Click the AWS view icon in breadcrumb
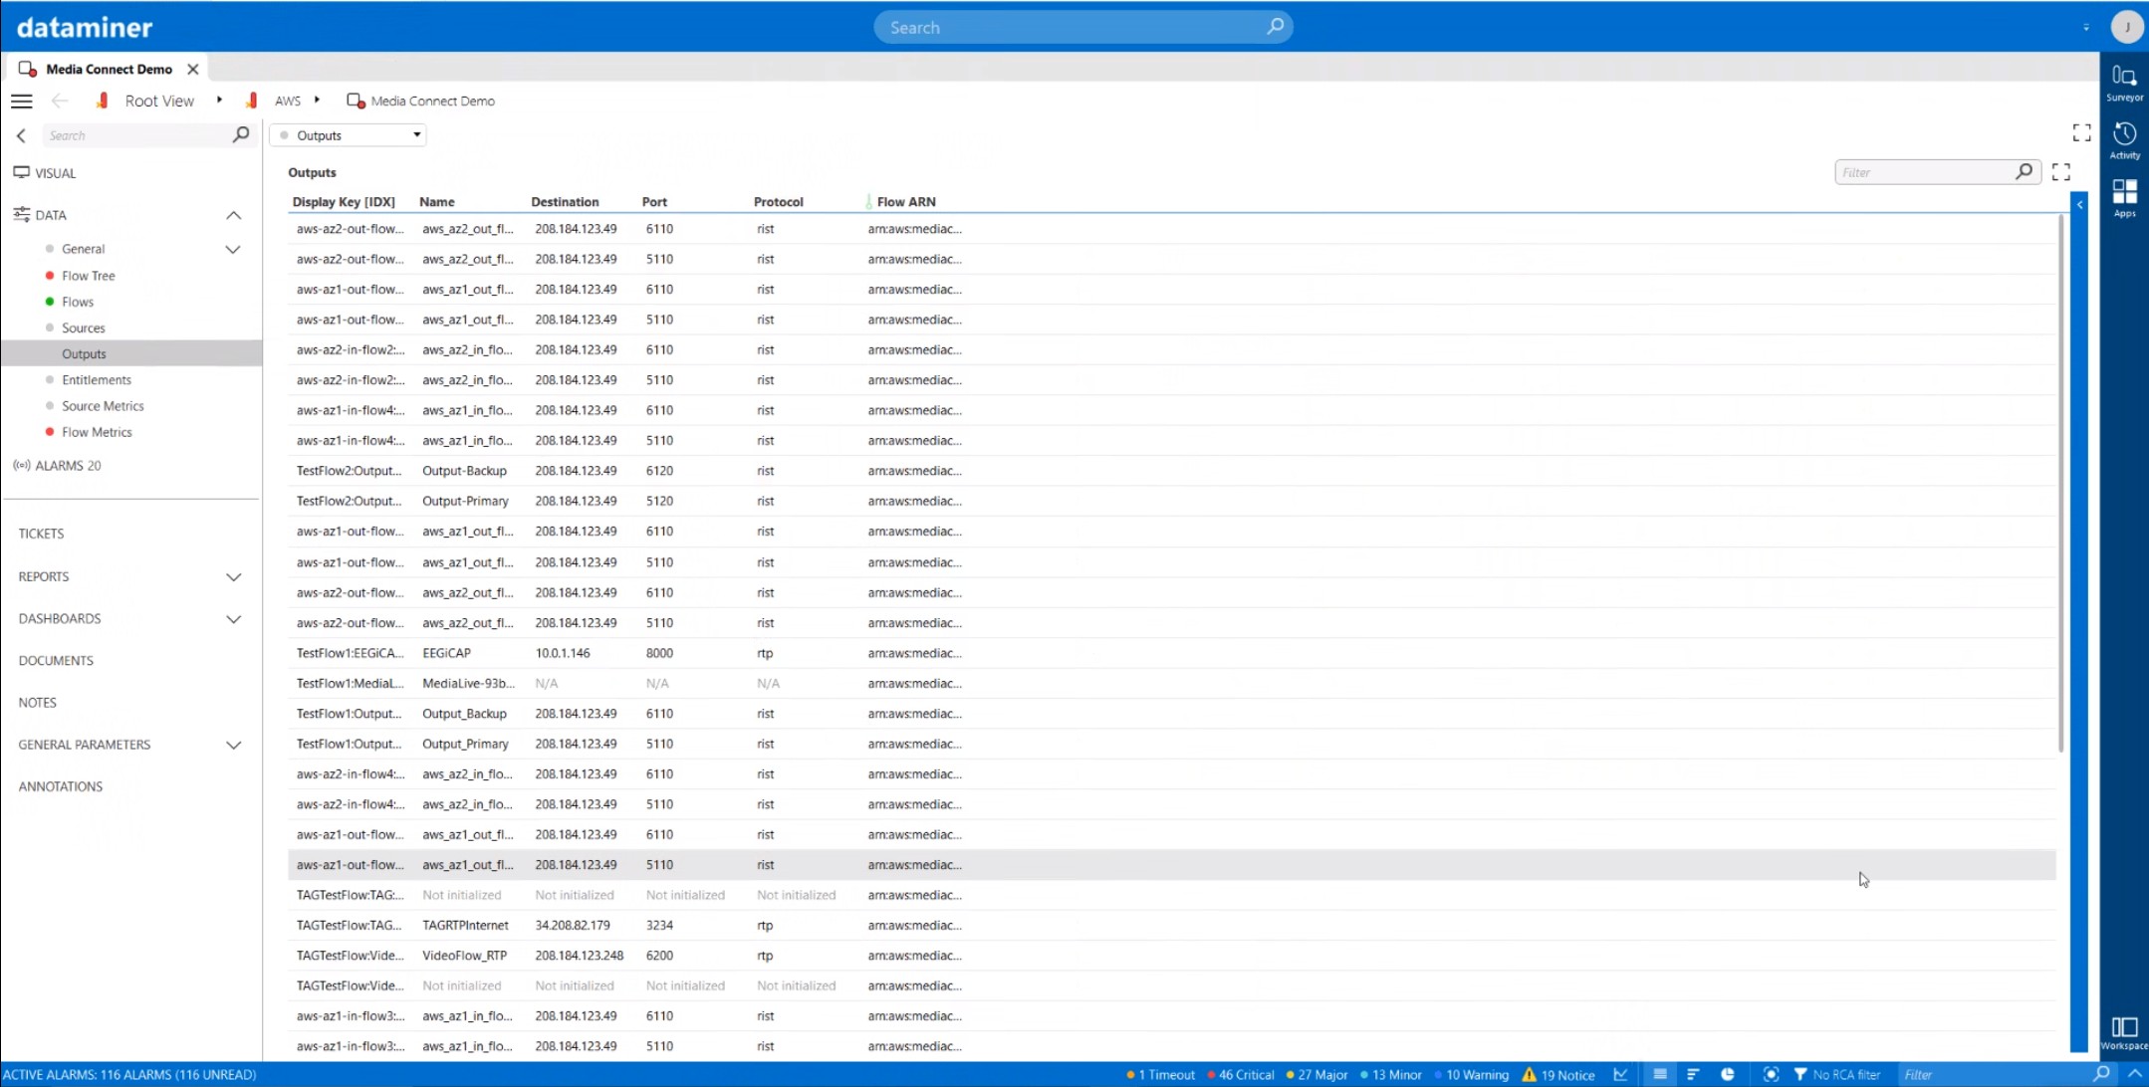Image resolution: width=2149 pixels, height=1087 pixels. tap(252, 101)
